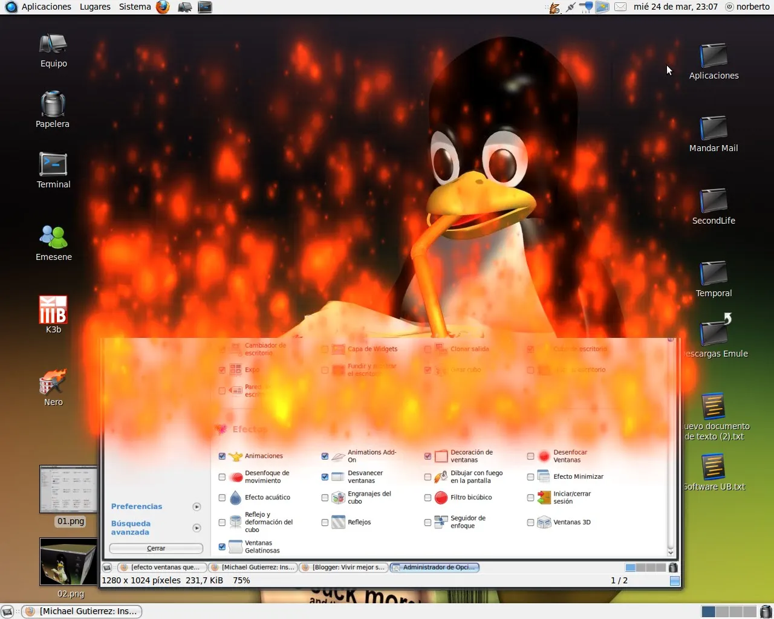Open the norberto user menu
Image resolution: width=774 pixels, height=619 pixels.
(x=747, y=7)
